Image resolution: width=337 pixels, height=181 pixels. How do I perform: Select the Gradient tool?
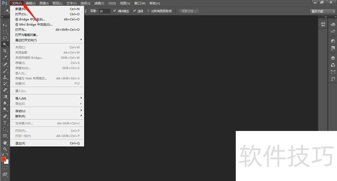(5, 97)
